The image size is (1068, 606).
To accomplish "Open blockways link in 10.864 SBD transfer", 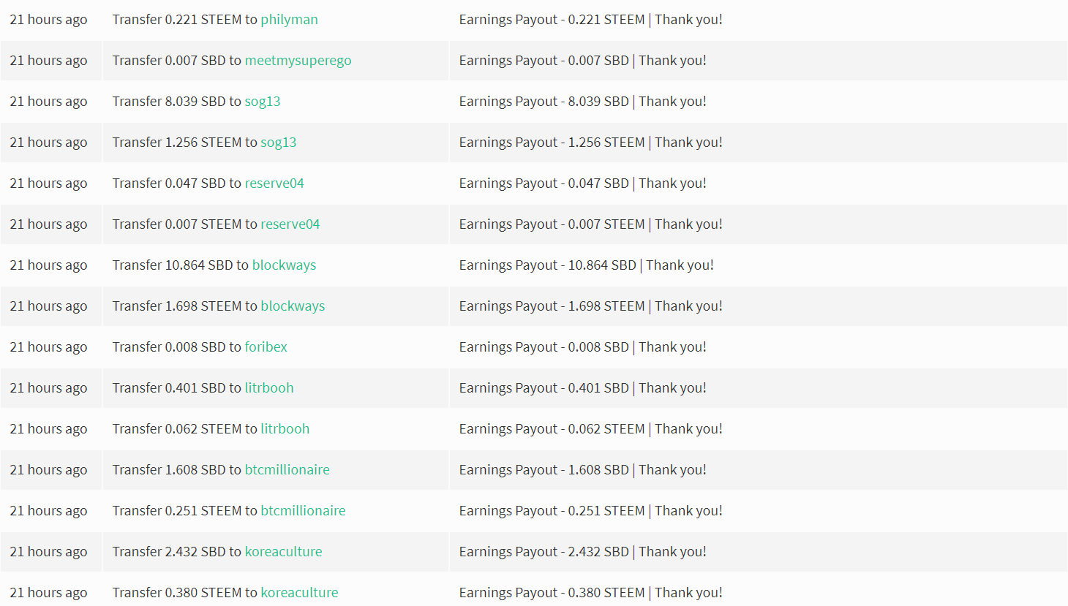I will 284,265.
